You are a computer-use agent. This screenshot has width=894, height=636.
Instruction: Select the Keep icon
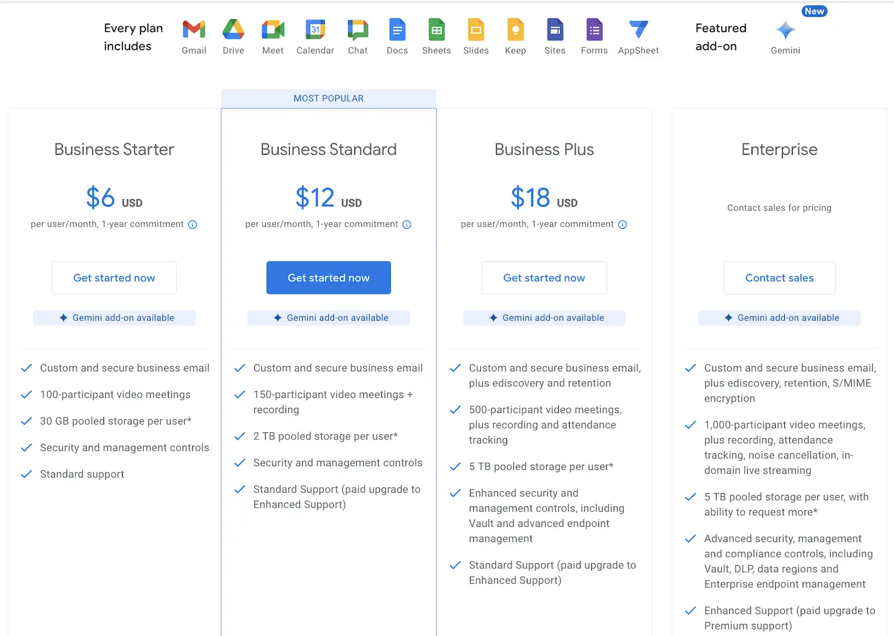coord(515,31)
